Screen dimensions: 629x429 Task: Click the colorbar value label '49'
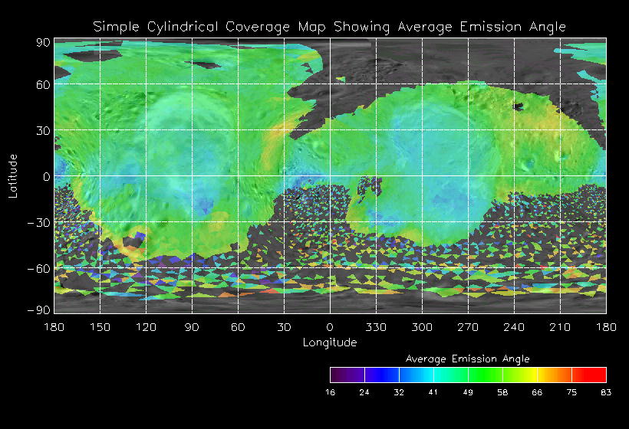pyautogui.click(x=468, y=392)
